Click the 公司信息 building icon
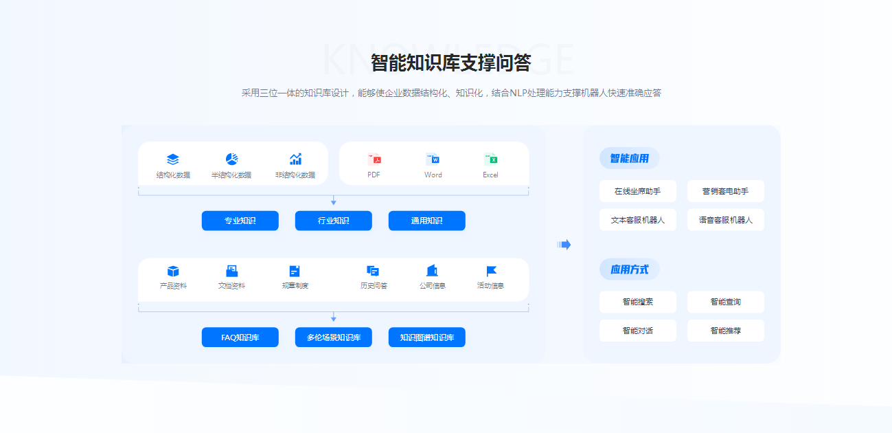This screenshot has width=892, height=433. [432, 271]
